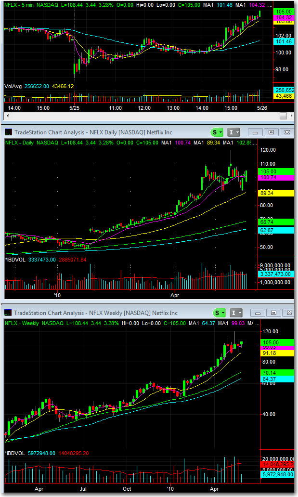Click the VolAvg label in 5 min chart

(13, 86)
